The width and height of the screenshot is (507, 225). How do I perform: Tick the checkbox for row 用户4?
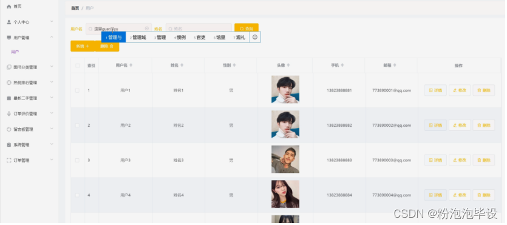pyautogui.click(x=77, y=195)
